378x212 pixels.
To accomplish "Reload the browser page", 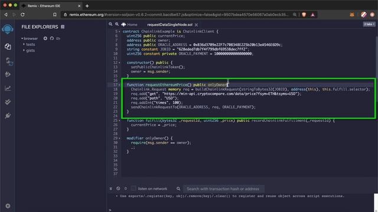I will [x=22, y=15].
